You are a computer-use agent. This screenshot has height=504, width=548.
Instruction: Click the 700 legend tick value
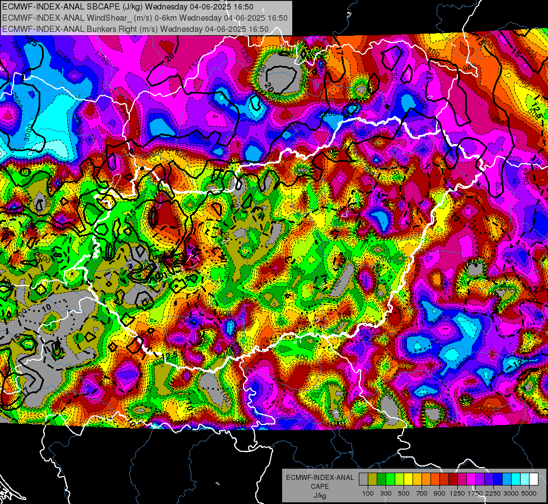click(x=422, y=493)
